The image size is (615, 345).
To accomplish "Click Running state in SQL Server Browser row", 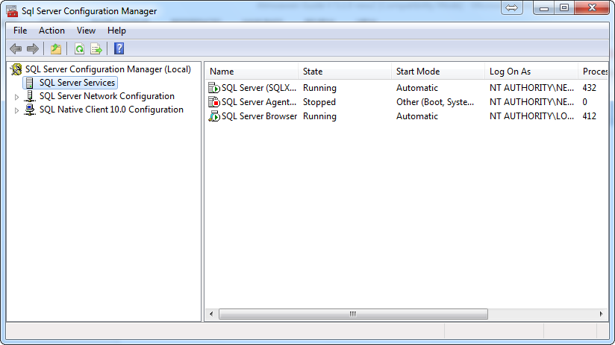I will pos(319,116).
